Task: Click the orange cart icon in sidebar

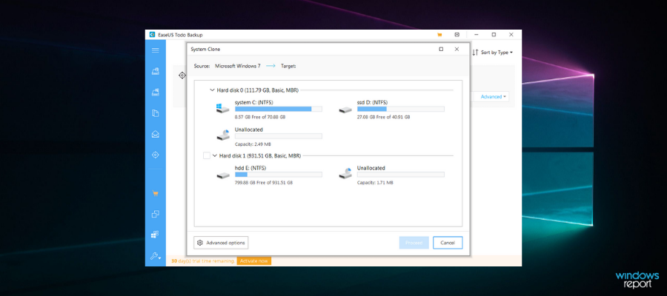Action: tap(156, 193)
